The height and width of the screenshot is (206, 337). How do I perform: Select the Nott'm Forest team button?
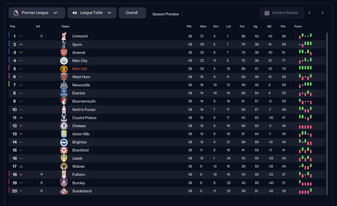(84, 110)
